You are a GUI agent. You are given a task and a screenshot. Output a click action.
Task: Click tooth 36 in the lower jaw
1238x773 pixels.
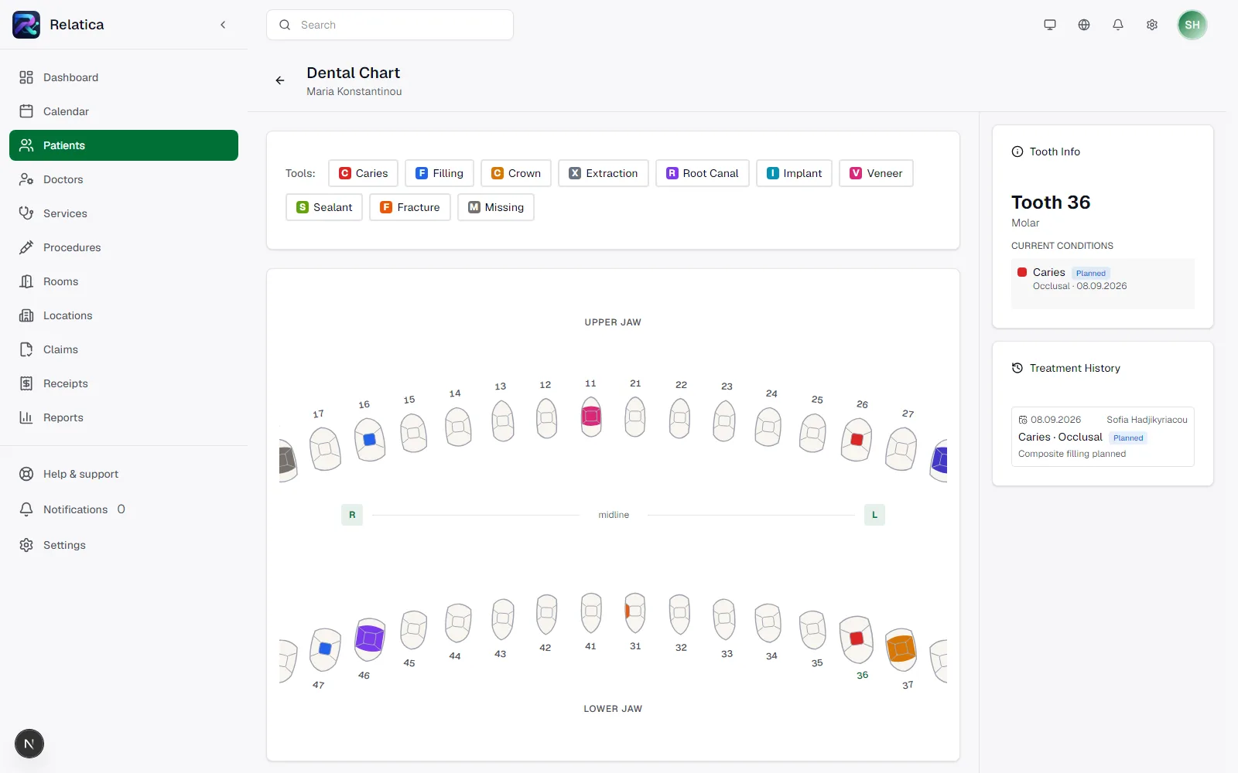[857, 638]
